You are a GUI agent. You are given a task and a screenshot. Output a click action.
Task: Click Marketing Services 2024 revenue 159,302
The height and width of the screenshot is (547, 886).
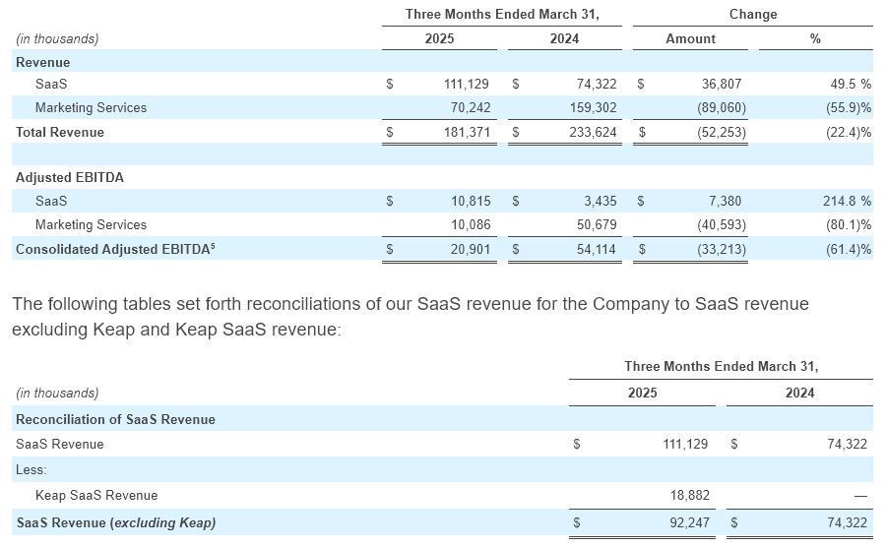[x=593, y=108]
